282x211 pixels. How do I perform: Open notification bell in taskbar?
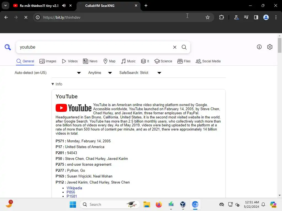263,204
